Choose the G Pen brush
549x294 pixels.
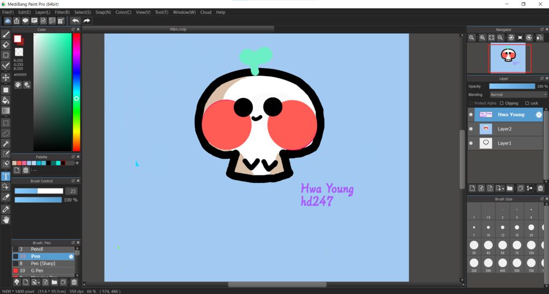point(44,270)
